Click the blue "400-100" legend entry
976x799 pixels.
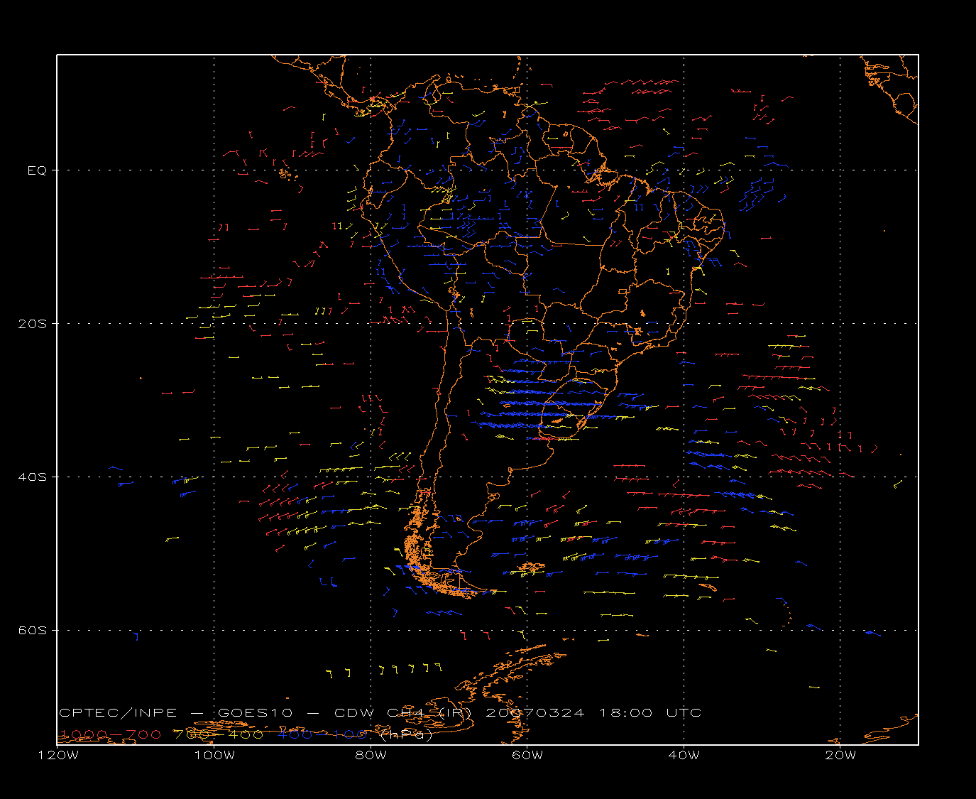pos(322,734)
